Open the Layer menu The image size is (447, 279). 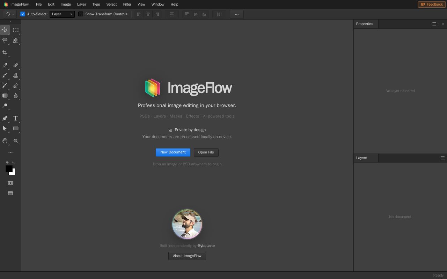[81, 5]
